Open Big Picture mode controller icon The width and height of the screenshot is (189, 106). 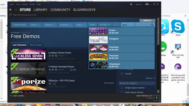coord(147,4)
